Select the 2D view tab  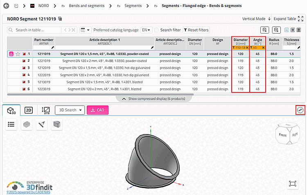[29, 110]
